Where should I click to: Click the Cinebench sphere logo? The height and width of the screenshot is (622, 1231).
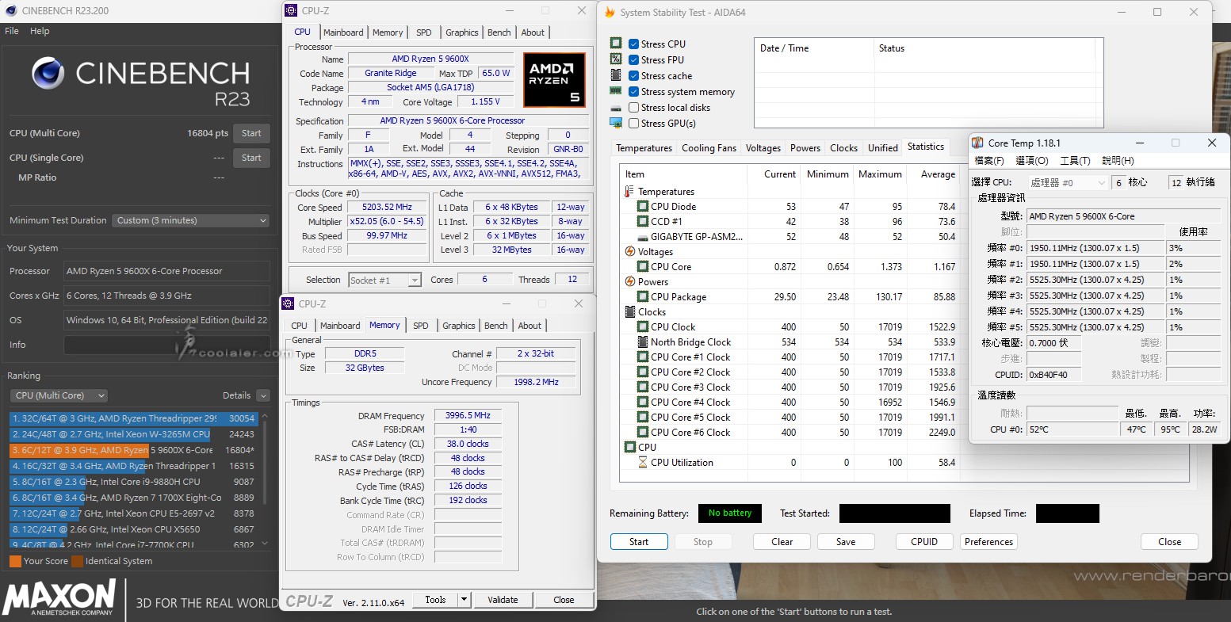click(x=48, y=73)
